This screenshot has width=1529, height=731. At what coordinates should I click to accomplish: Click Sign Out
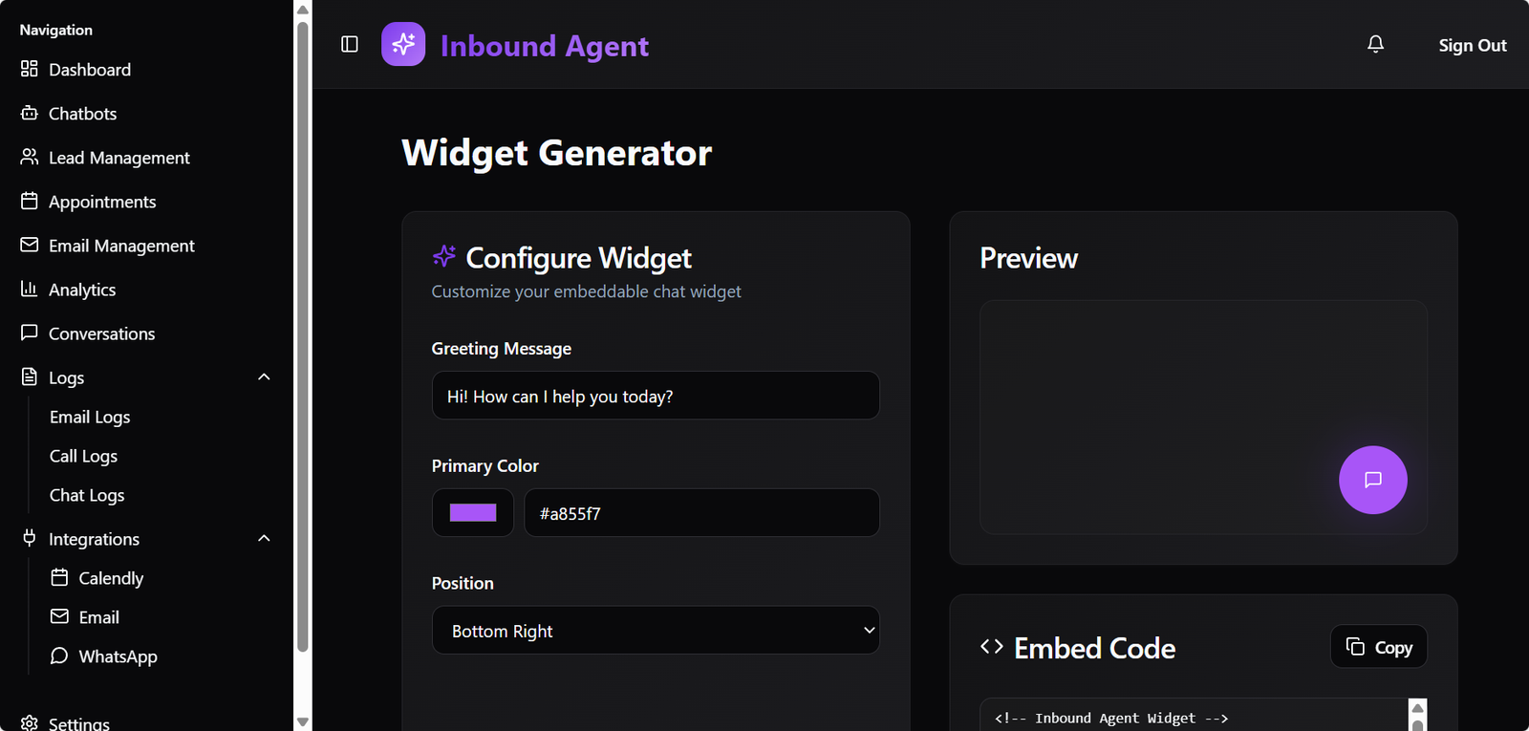click(1472, 45)
